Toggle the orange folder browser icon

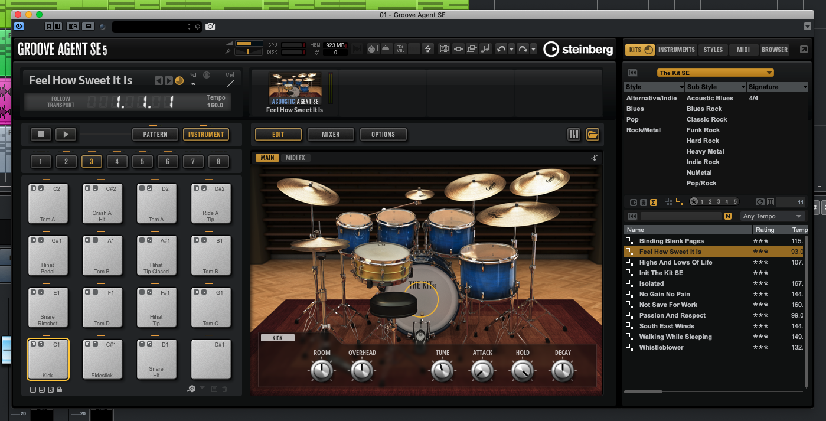[x=593, y=135]
